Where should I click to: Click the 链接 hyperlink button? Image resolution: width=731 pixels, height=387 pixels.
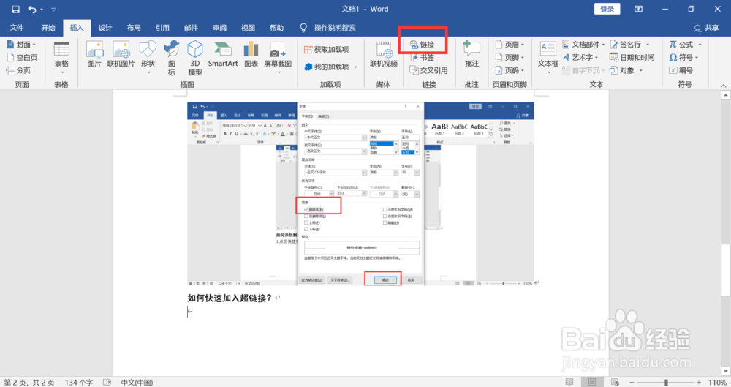[x=423, y=45]
